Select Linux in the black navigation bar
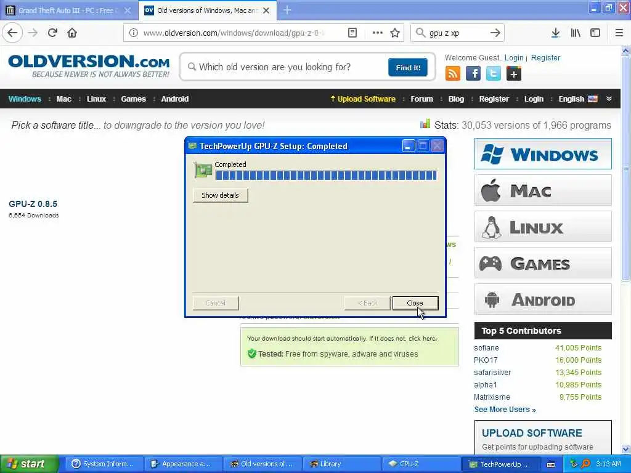Screen dimensions: 631x473 point(96,99)
